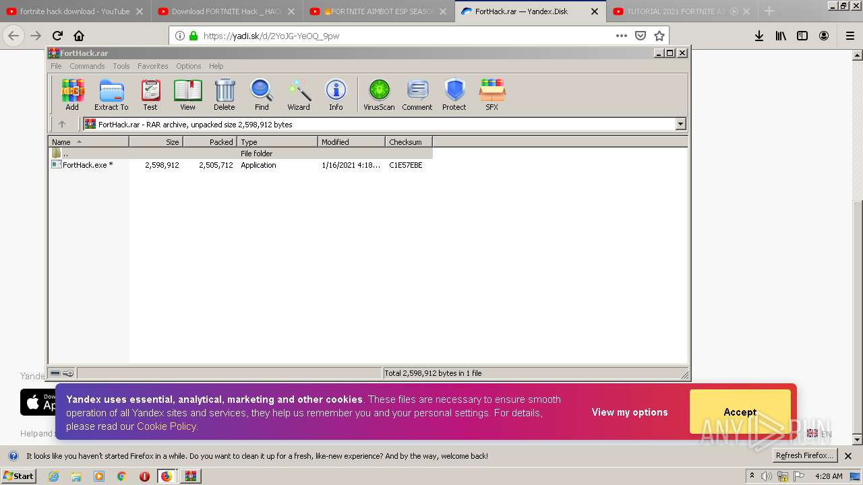Sort by the Type column header

[x=277, y=141]
